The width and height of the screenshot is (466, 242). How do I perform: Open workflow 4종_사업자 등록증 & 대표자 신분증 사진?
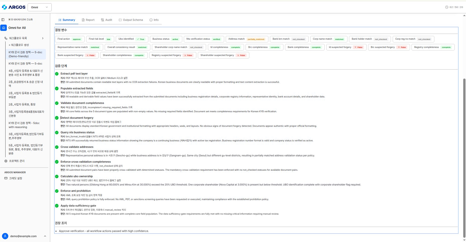tap(26, 73)
